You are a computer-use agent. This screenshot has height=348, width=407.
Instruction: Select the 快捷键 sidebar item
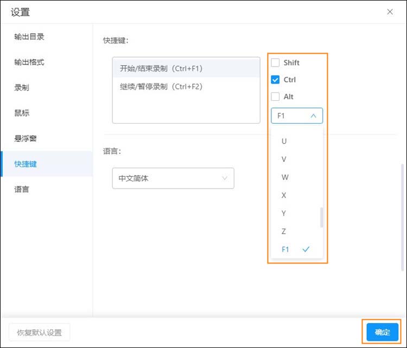(x=47, y=164)
